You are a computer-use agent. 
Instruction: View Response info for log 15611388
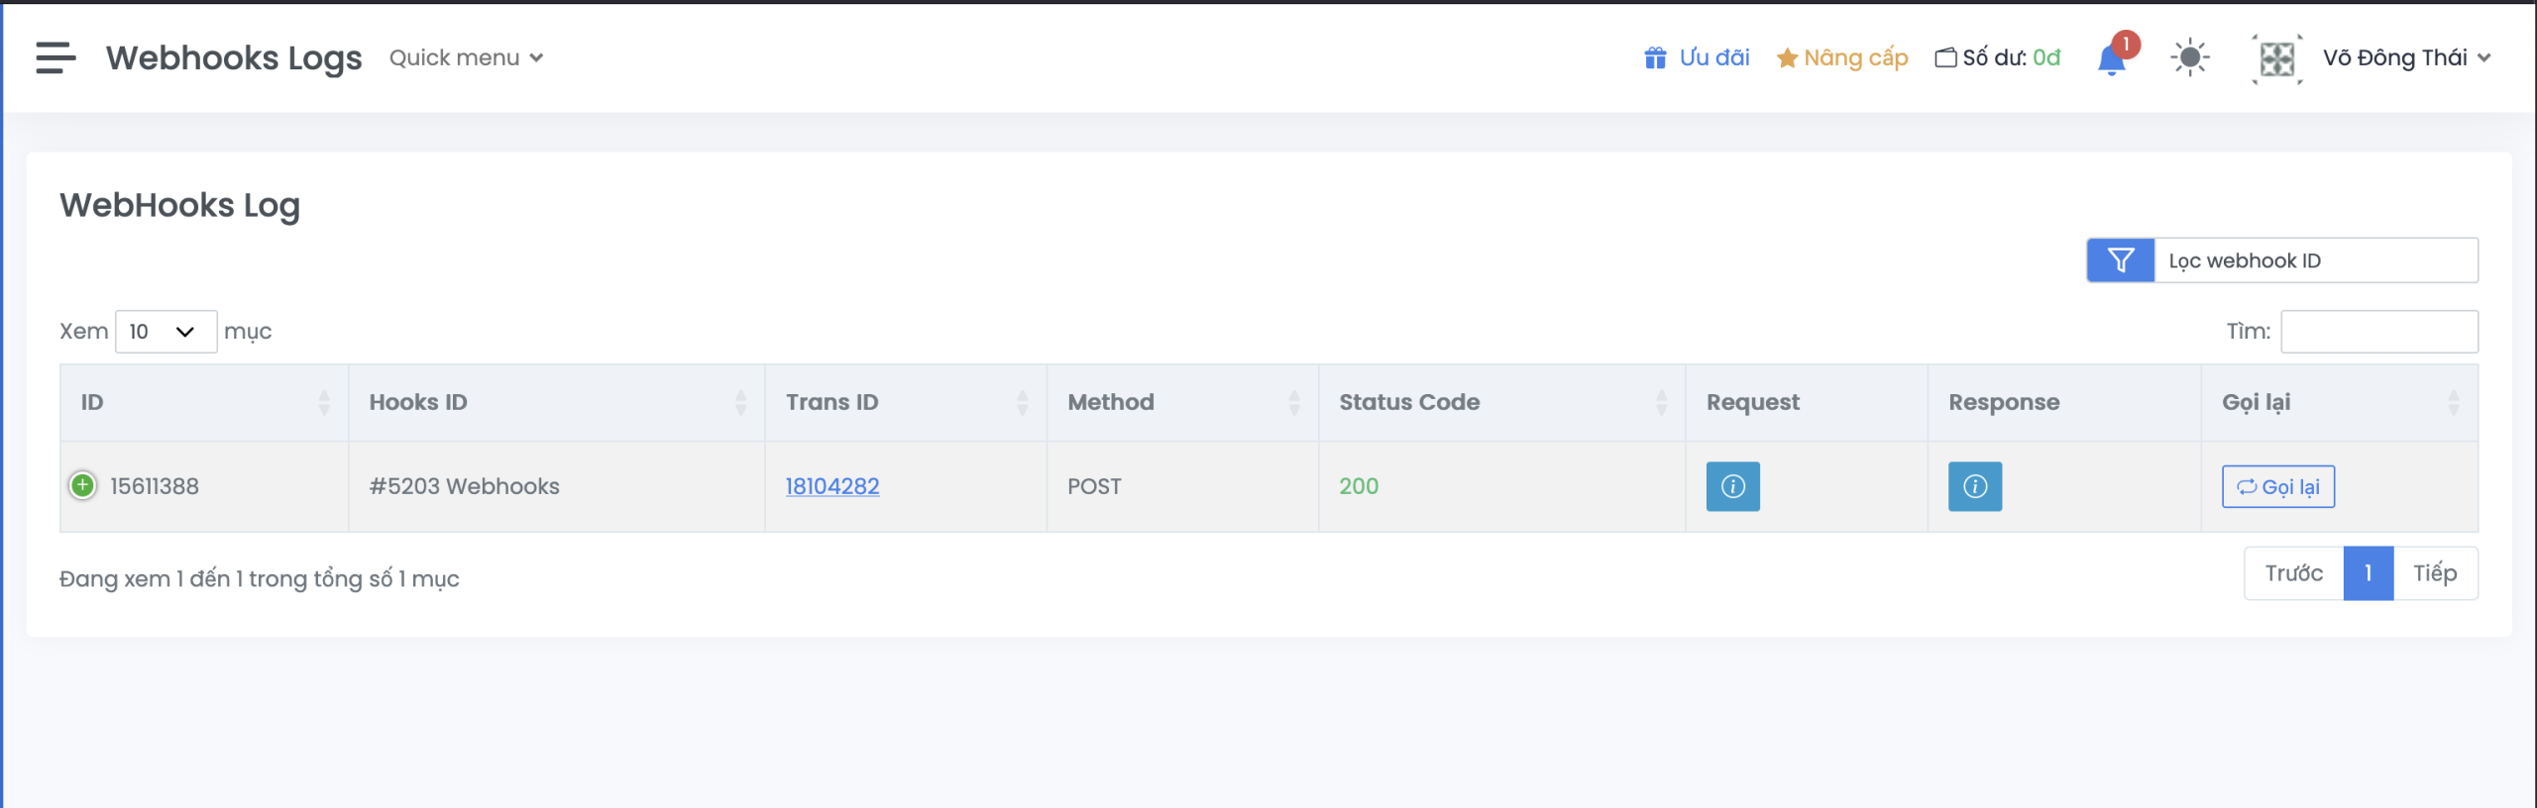[x=1974, y=486]
